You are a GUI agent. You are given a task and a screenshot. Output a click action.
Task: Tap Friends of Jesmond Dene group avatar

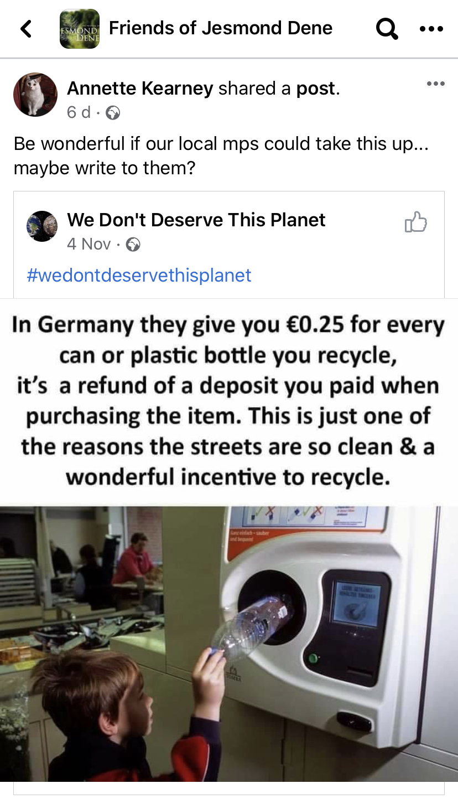(80, 29)
